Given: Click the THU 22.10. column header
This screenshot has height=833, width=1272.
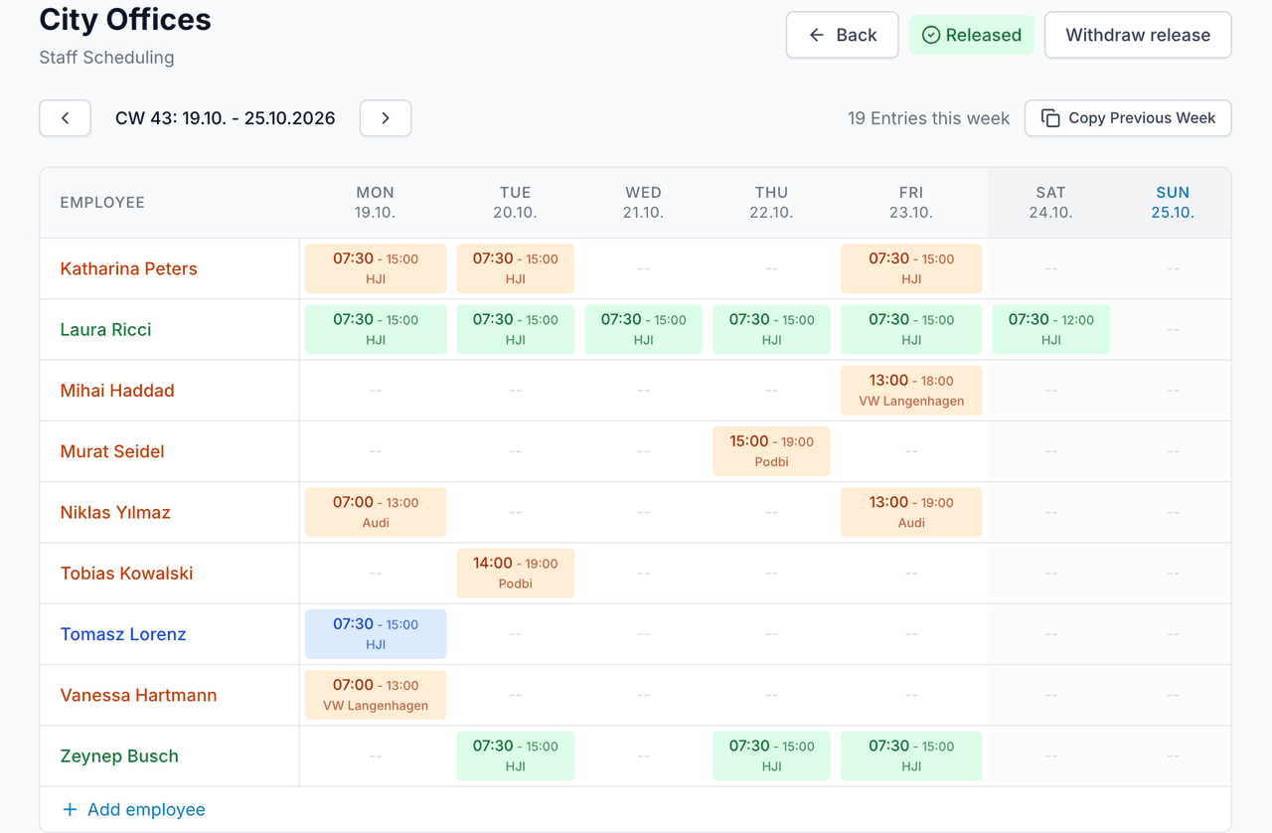Looking at the screenshot, I should point(771,202).
